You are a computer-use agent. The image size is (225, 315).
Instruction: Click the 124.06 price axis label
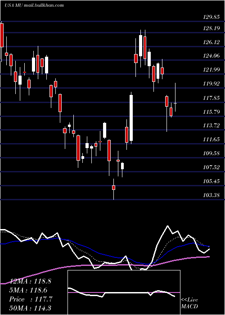[x=211, y=56]
